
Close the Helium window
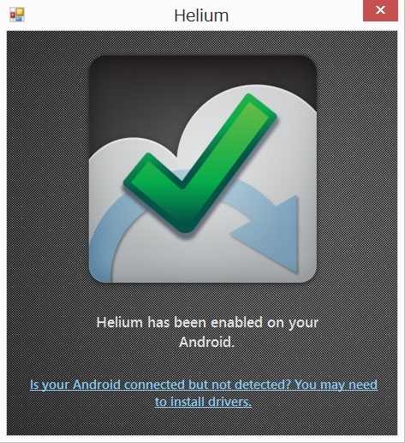click(x=380, y=10)
